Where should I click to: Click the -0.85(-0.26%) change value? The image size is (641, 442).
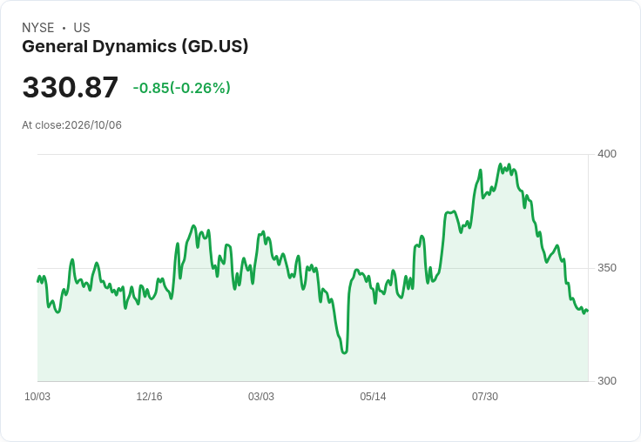[x=181, y=88]
